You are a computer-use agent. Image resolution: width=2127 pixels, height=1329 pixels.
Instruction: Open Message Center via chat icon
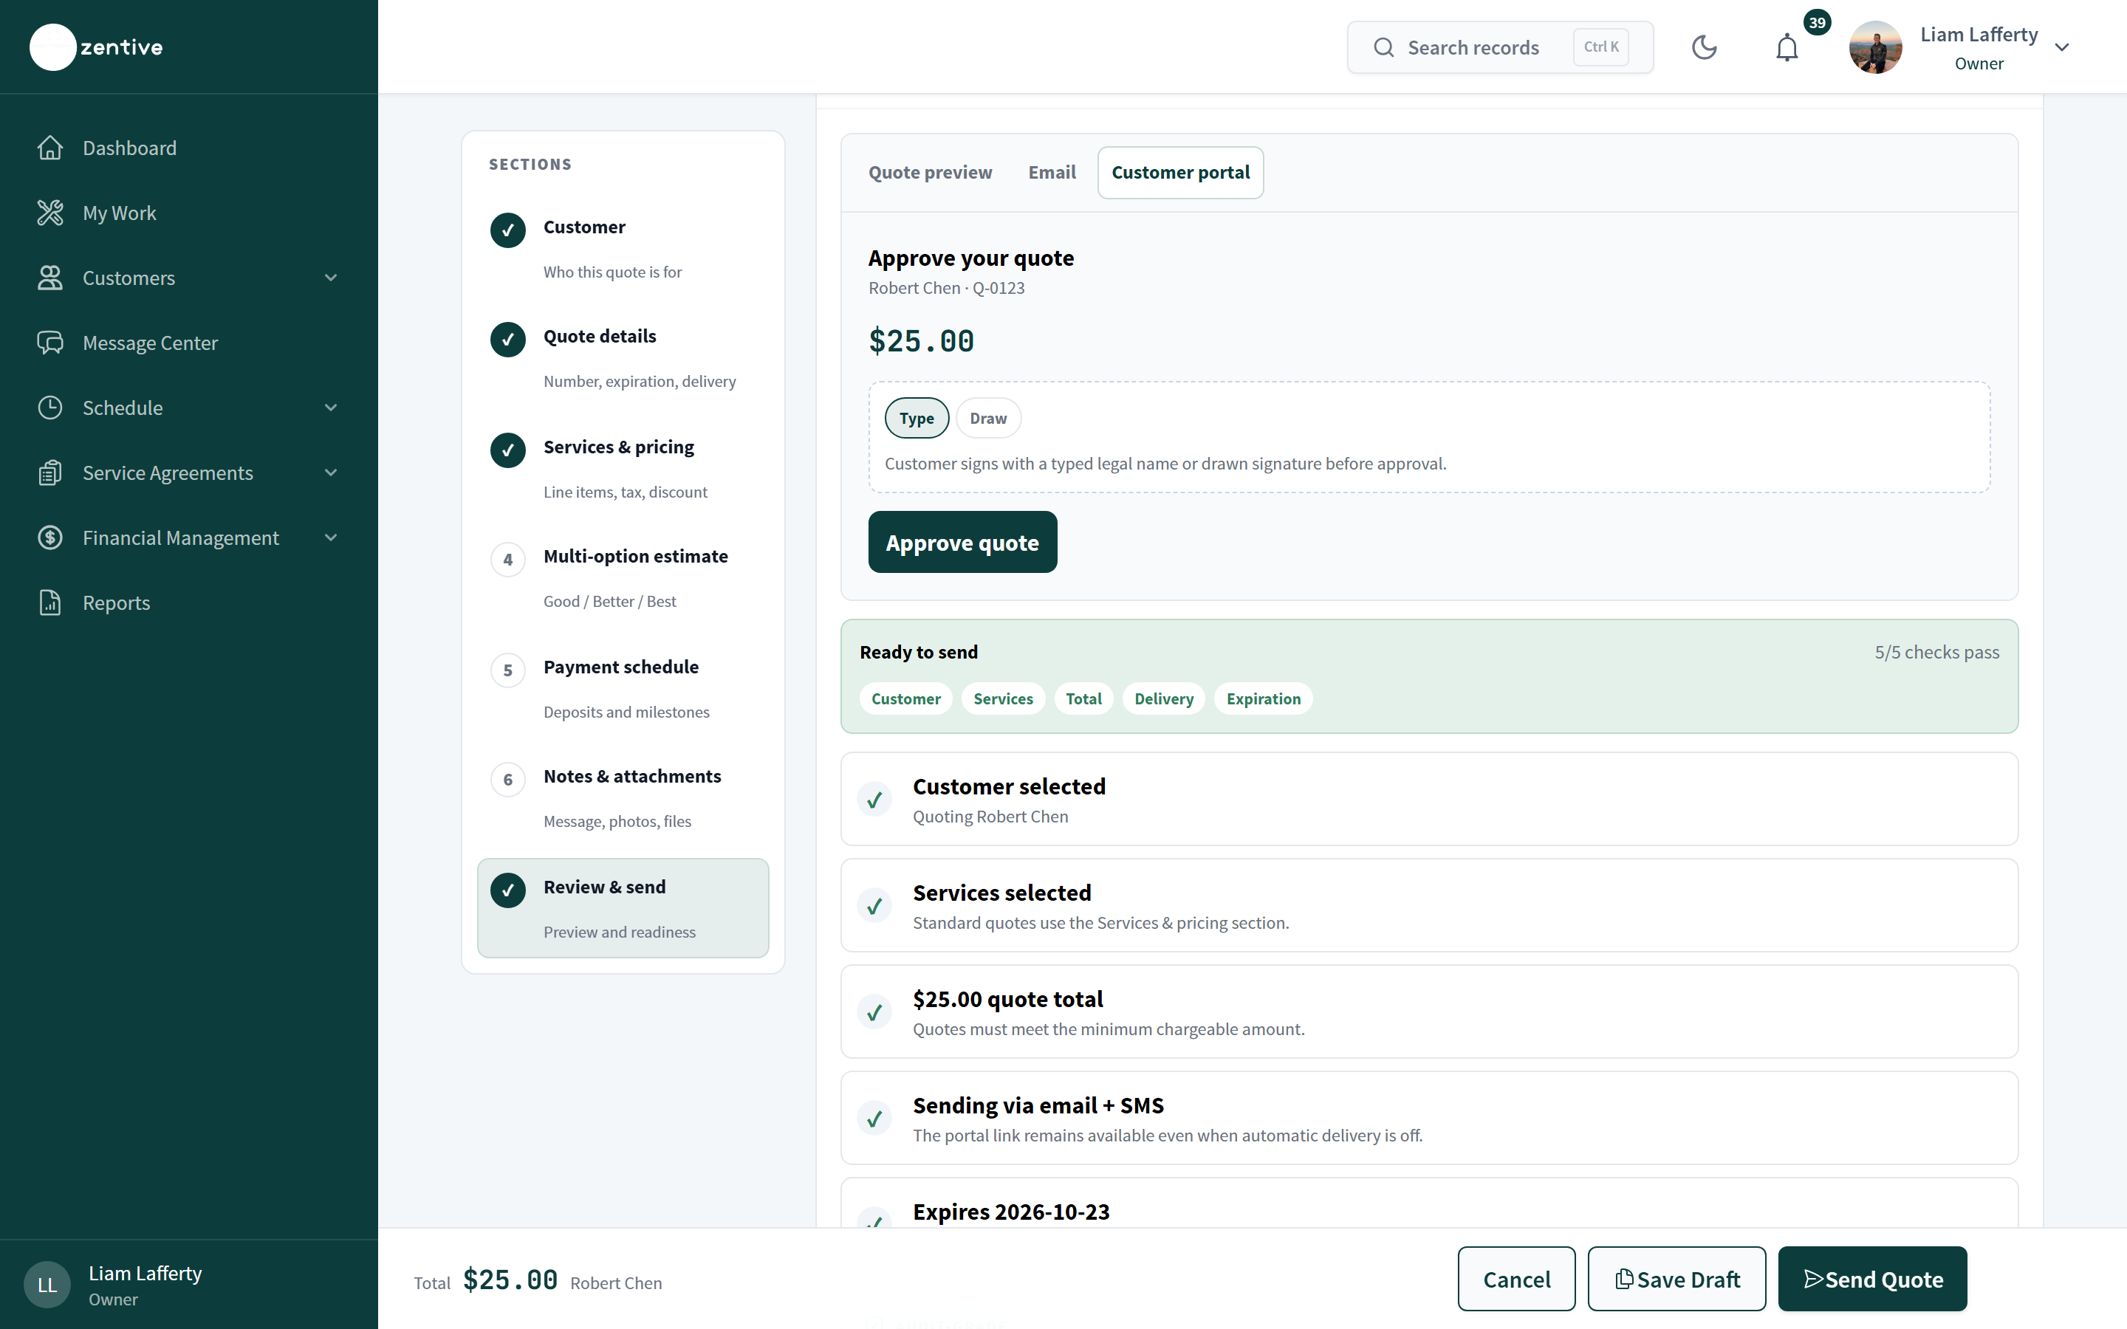50,343
